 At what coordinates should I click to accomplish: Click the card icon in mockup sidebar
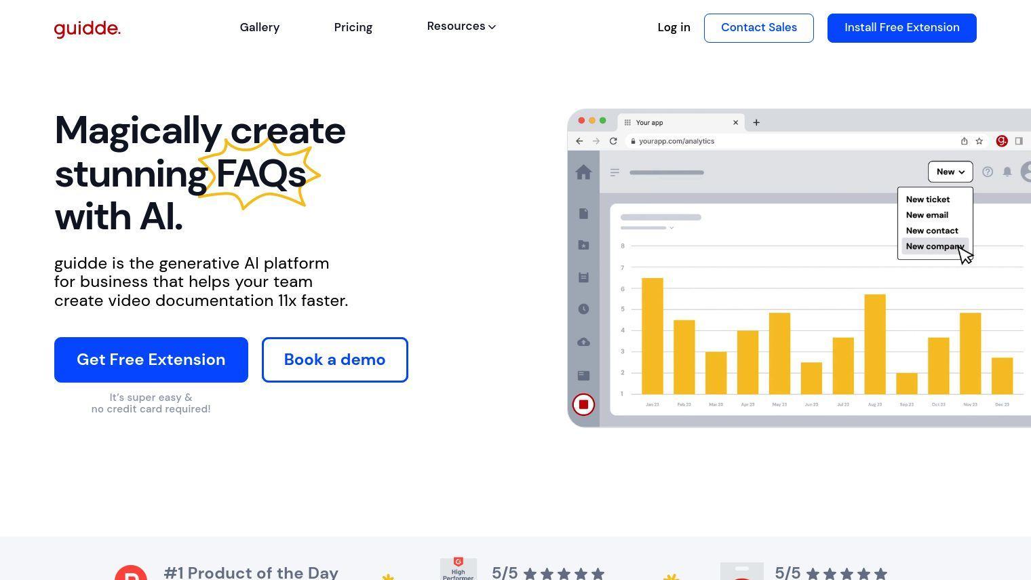583,375
